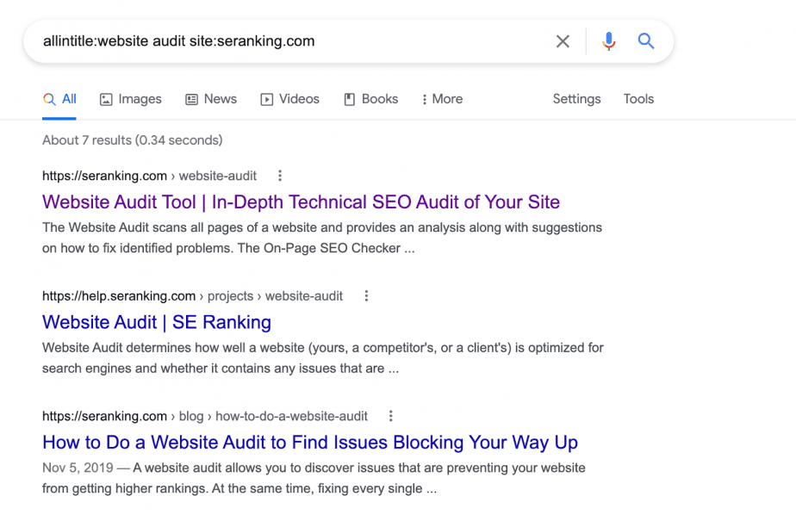Open search Settings
Image resolution: width=796 pixels, height=521 pixels.
tap(576, 99)
